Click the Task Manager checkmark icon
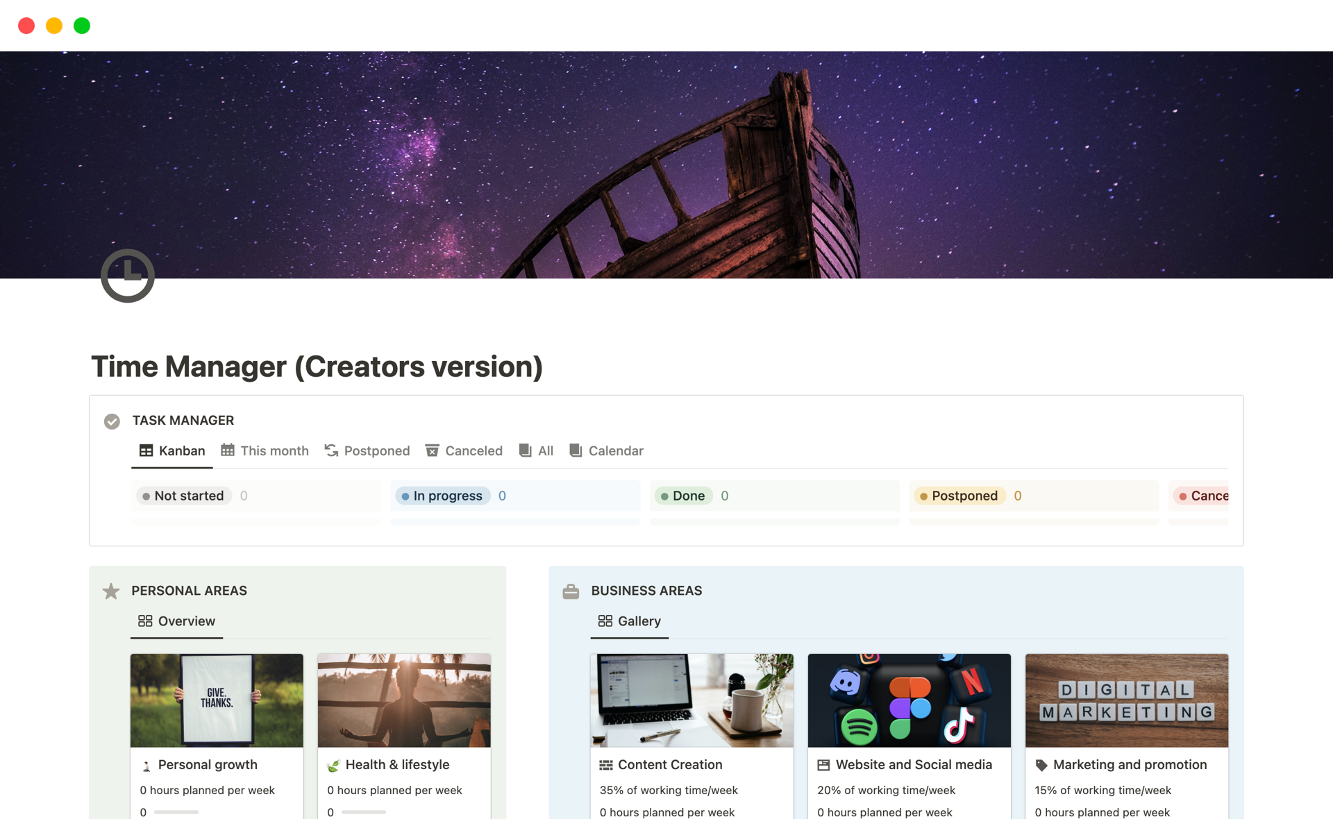The height and width of the screenshot is (833, 1333). (x=112, y=421)
